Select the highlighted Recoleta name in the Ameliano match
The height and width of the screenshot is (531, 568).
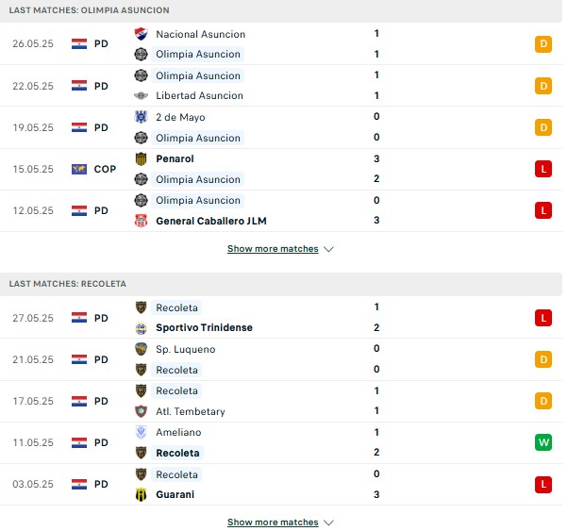[x=177, y=453]
